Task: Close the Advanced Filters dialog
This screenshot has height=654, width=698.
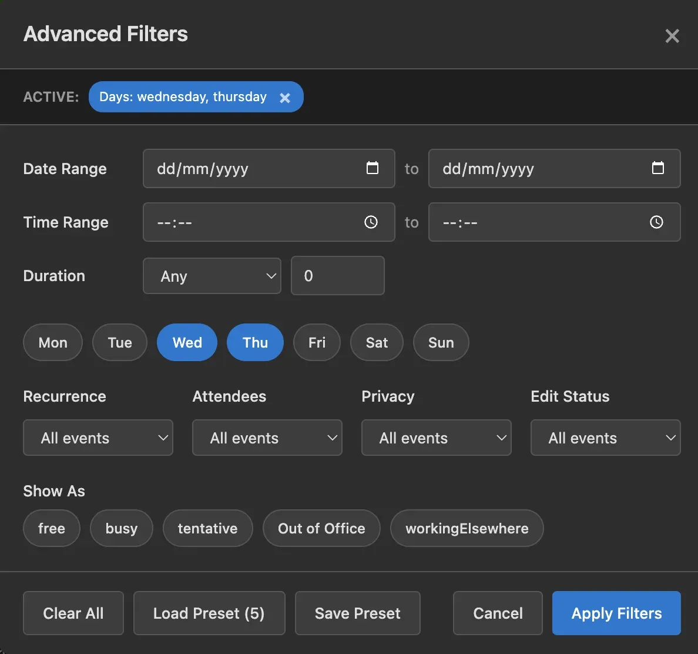Action: (672, 36)
